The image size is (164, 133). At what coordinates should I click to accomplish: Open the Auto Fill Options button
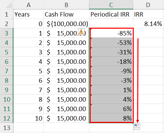pos(137,127)
